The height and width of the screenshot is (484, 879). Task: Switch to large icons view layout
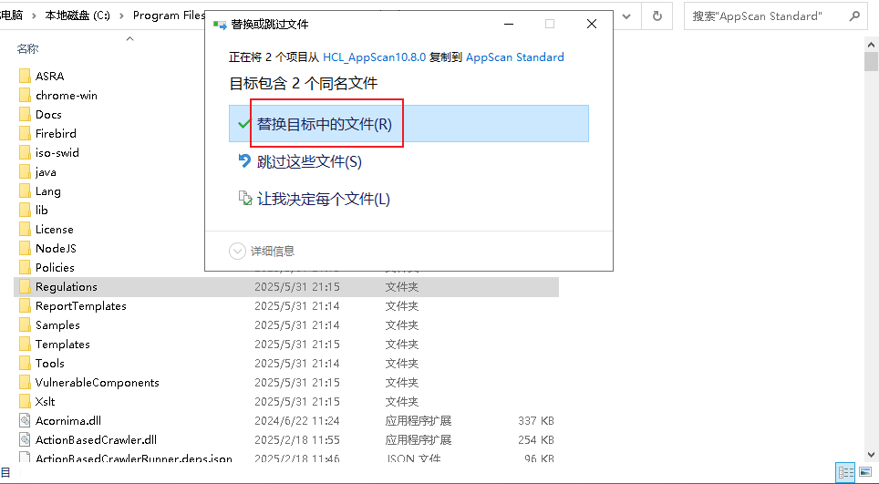[865, 472]
